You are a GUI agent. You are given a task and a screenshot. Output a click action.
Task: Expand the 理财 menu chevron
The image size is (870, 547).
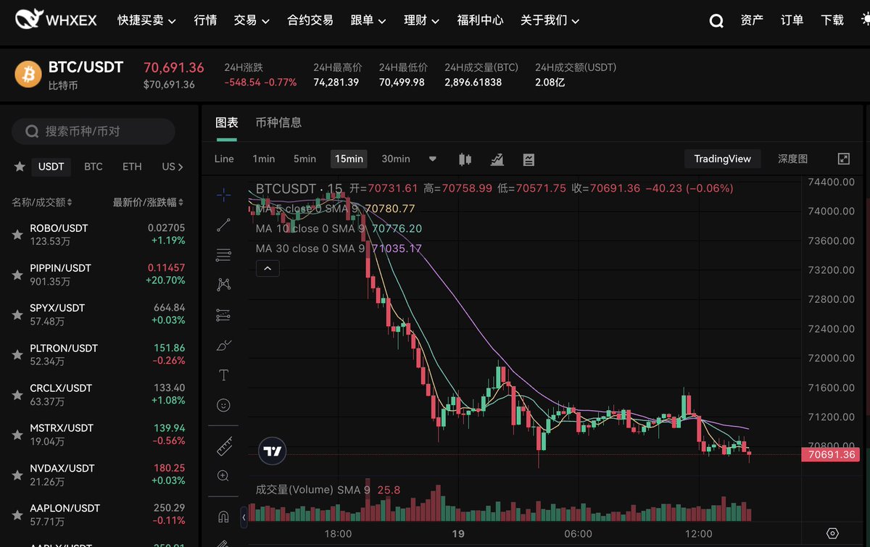[x=435, y=21]
